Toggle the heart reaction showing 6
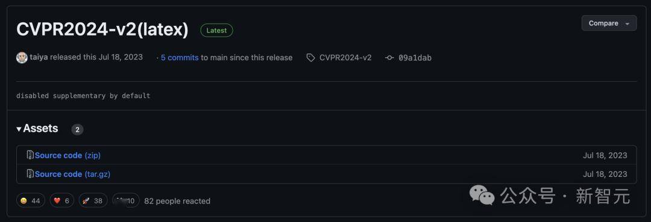 (62, 200)
